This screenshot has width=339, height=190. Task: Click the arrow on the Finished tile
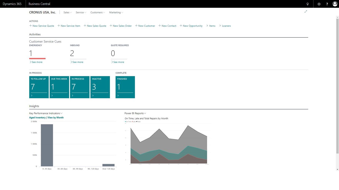pos(118,96)
